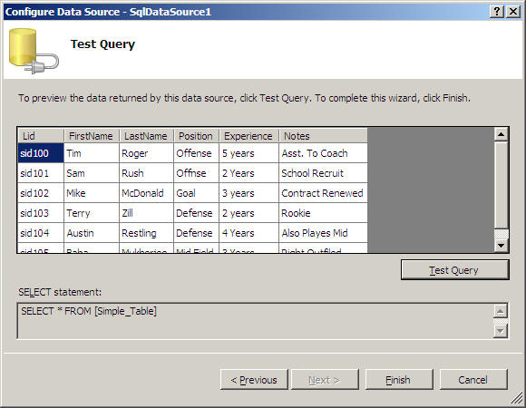
Task: Select the 4 Years experience cell
Action: point(248,233)
